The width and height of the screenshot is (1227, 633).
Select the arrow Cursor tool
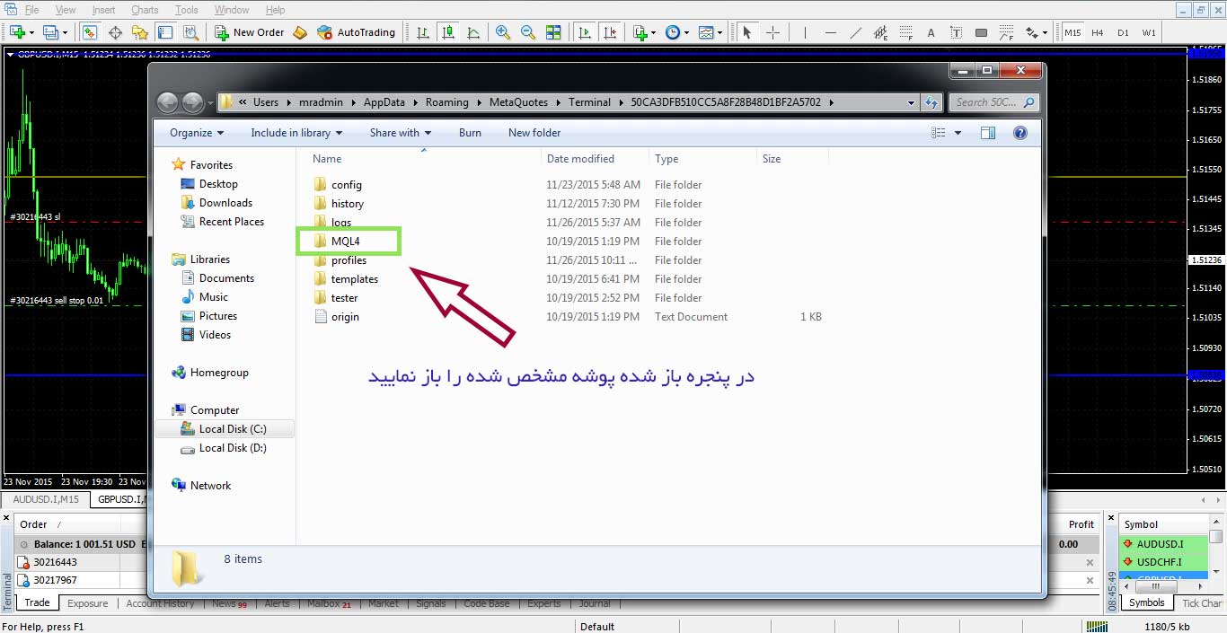pyautogui.click(x=746, y=32)
